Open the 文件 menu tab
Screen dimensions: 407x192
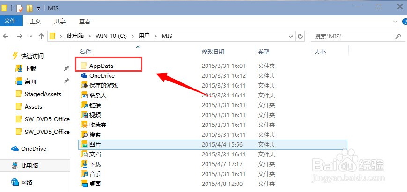point(10,21)
